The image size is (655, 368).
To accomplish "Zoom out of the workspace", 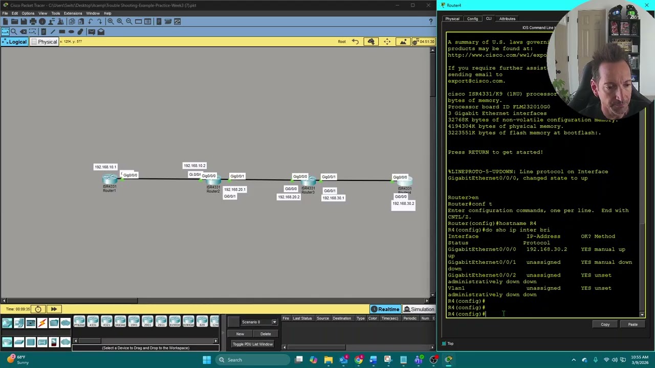I will click(129, 21).
